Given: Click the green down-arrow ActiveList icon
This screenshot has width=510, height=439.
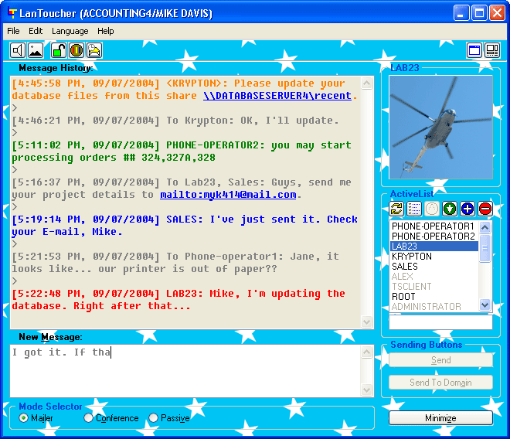Looking at the screenshot, I should tap(450, 209).
